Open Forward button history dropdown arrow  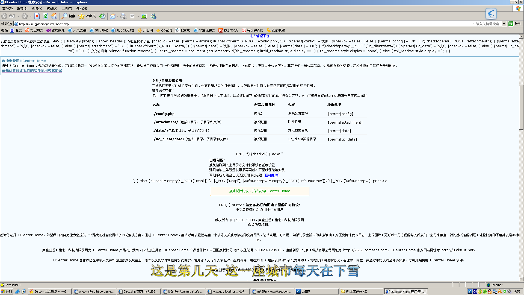[x=31, y=16]
